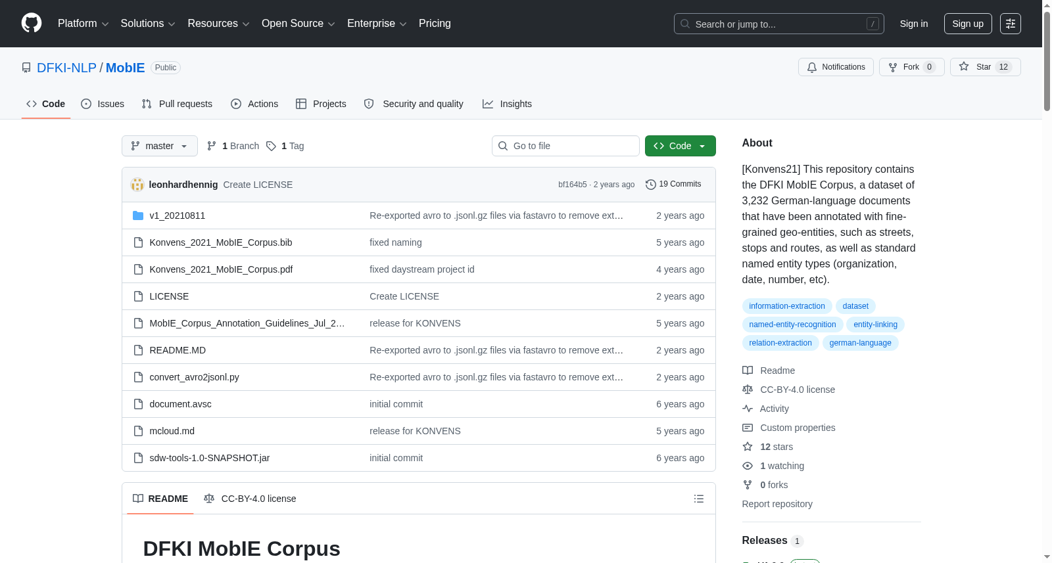This screenshot has width=1052, height=563.
Task: Expand the Solutions menu
Action: [x=148, y=24]
